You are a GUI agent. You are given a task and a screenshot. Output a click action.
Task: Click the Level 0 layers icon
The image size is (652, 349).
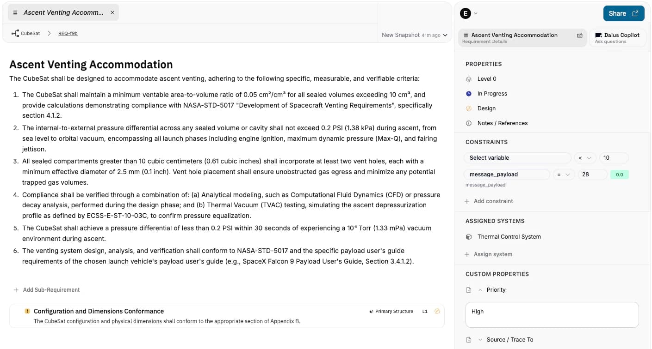[x=469, y=79]
